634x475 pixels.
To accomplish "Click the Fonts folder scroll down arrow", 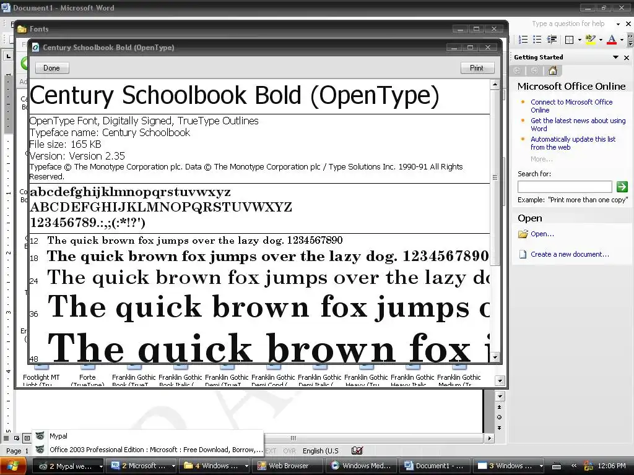I will 500,381.
